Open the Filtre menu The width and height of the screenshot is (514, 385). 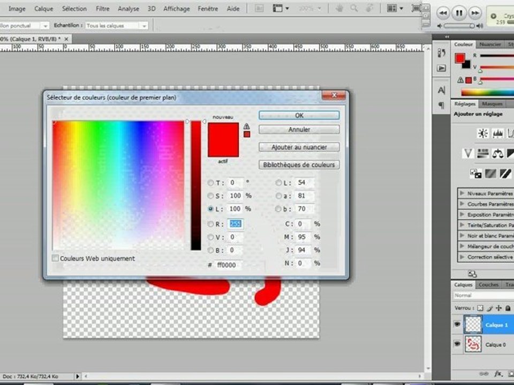[103, 9]
